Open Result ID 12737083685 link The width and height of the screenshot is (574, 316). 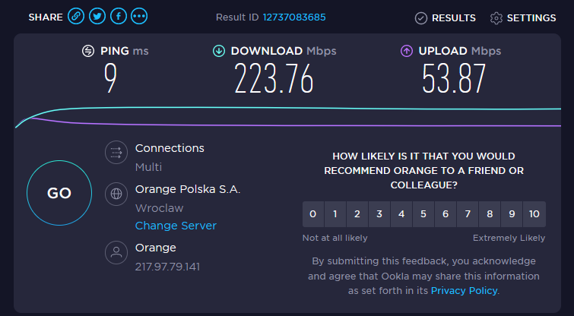point(294,17)
